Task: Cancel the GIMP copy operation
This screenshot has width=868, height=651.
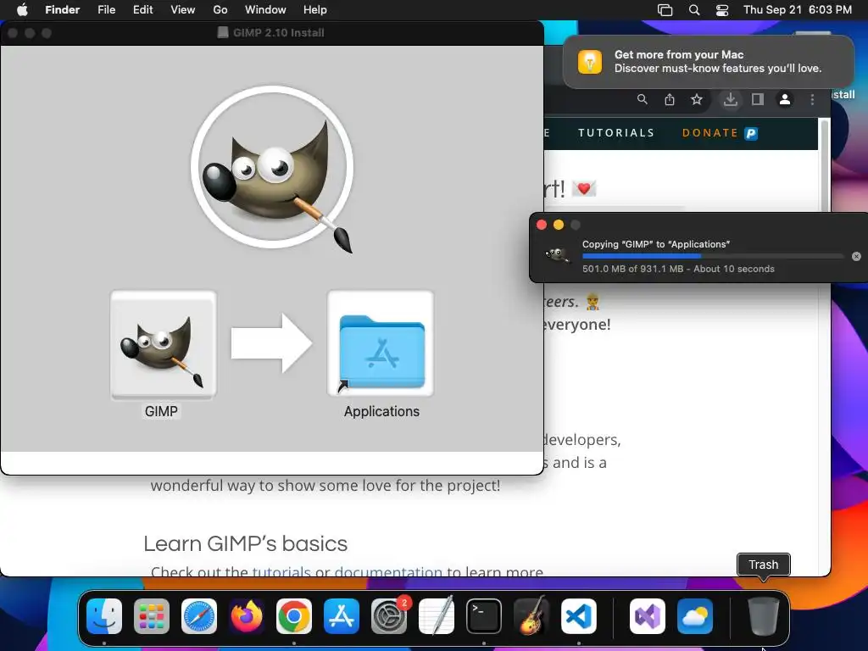Action: point(856,256)
